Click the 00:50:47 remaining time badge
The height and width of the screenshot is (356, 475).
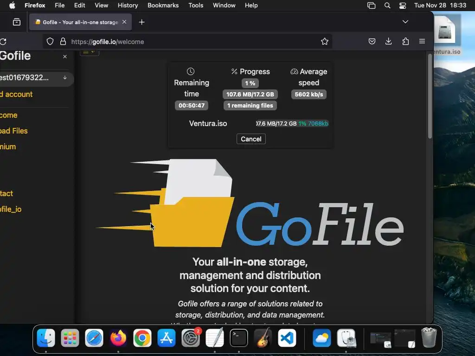(x=192, y=105)
